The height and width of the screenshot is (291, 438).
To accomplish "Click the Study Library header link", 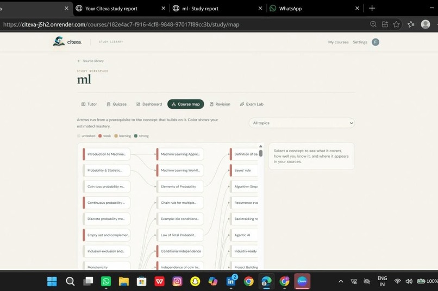I will 111,42.
